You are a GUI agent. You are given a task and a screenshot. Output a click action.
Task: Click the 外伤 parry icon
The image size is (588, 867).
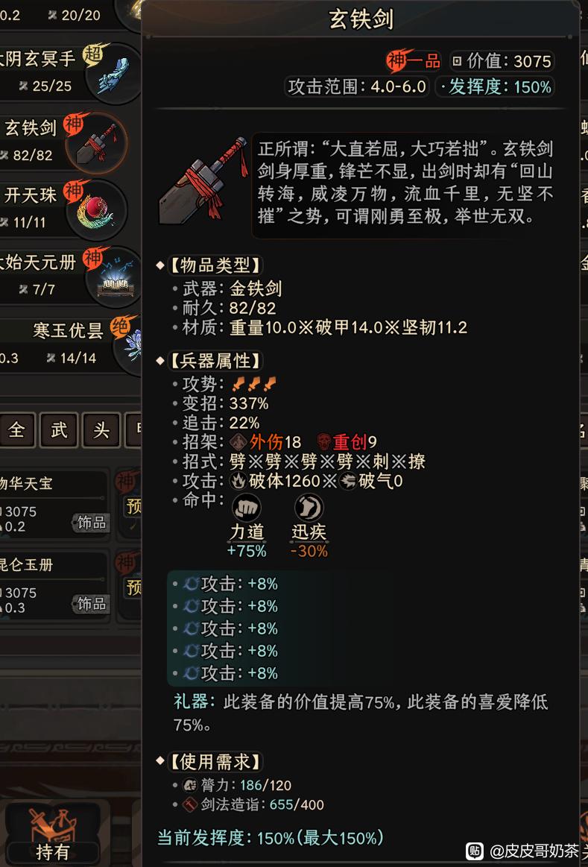[x=238, y=442]
